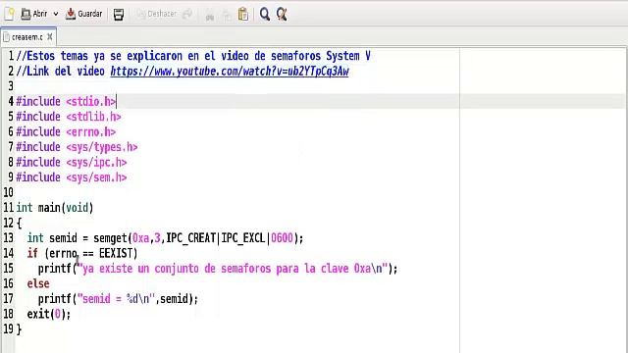The height and width of the screenshot is (353, 628).
Task: Click the #include <sys/sem.h> line
Action: tap(72, 177)
